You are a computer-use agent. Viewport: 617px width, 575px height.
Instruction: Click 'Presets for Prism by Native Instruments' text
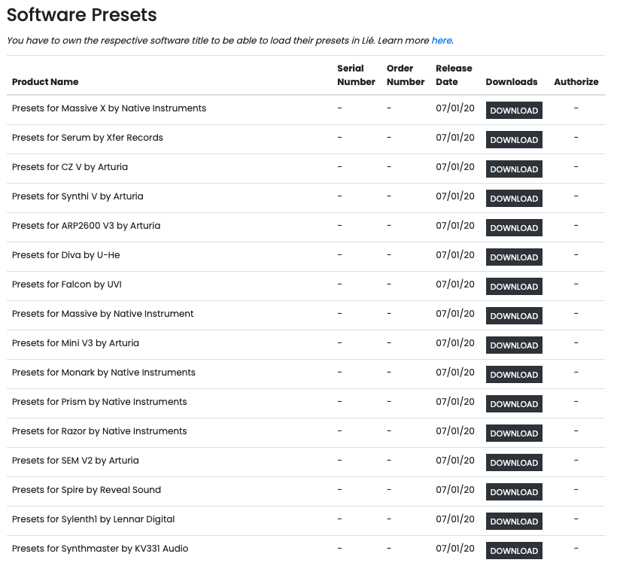(x=99, y=402)
